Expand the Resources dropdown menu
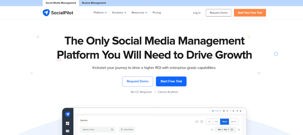This screenshot has width=303, height=135. pos(139,13)
